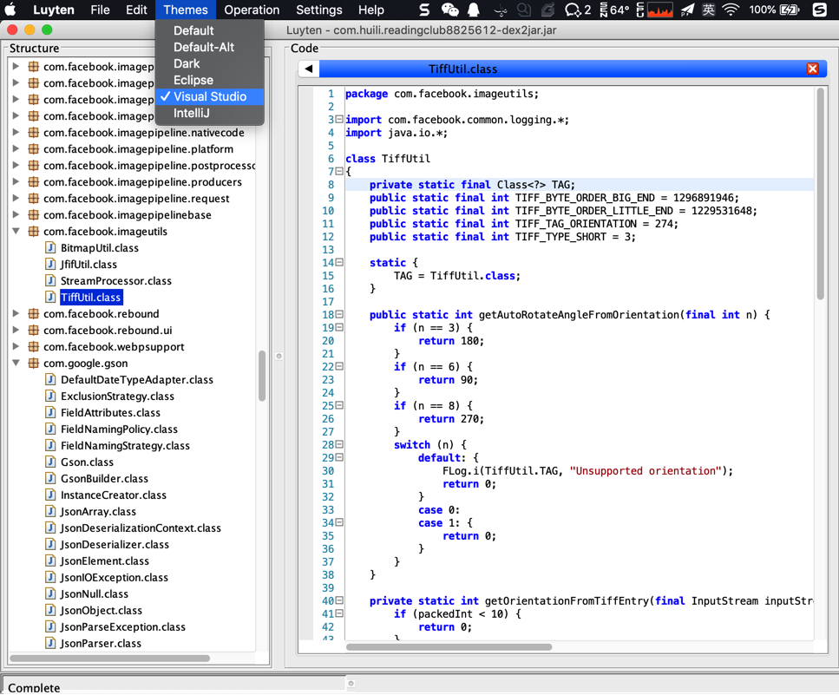Expand the com.facebook.rebound package
The height and width of the screenshot is (695, 839).
click(x=16, y=313)
